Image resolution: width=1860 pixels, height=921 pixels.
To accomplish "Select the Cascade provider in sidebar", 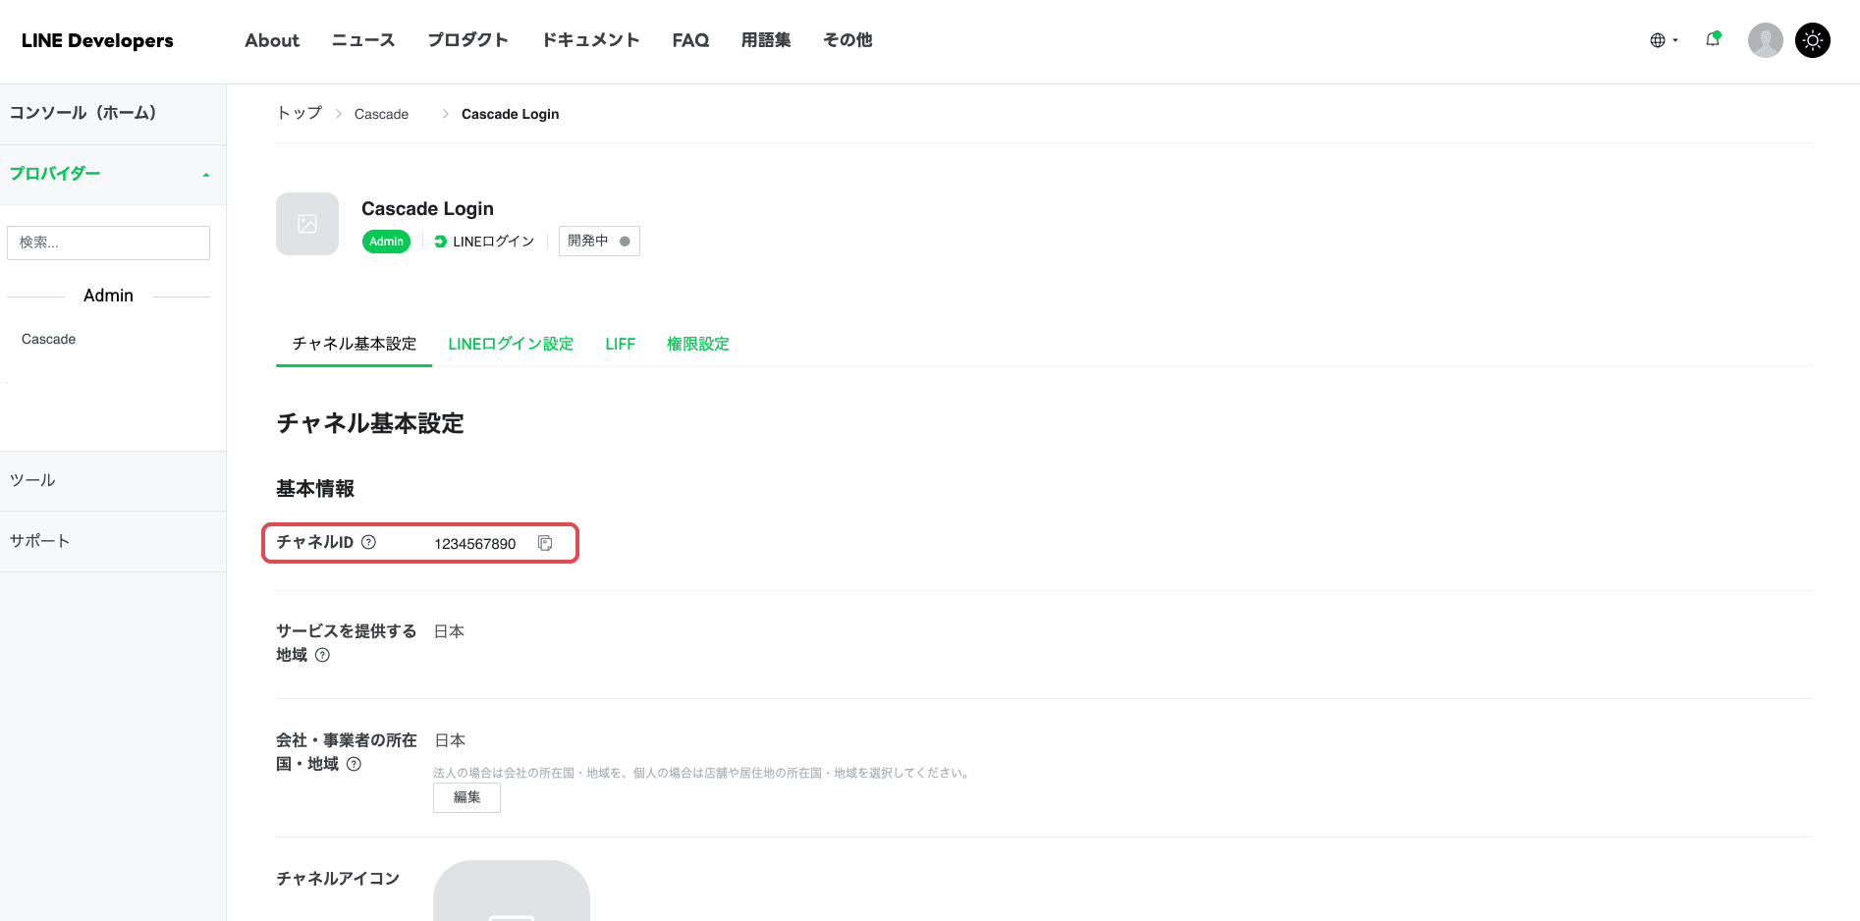I will (x=49, y=339).
